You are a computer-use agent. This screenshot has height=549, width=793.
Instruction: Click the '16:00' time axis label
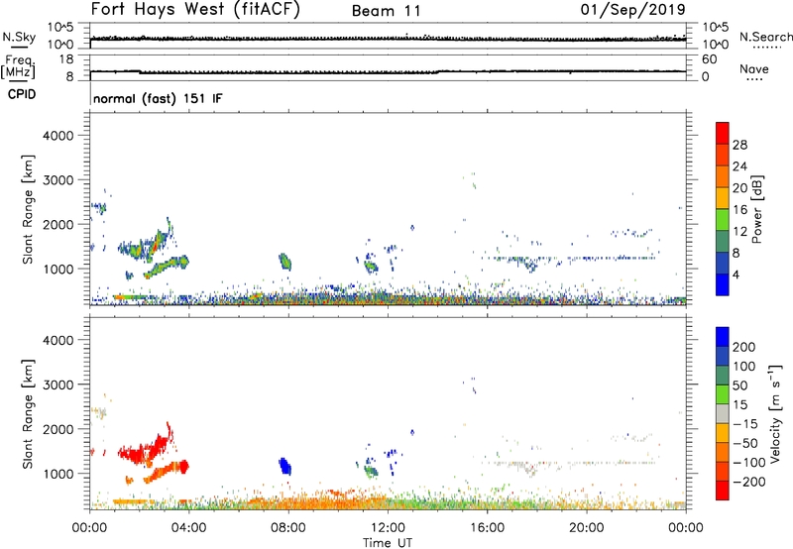487,528
